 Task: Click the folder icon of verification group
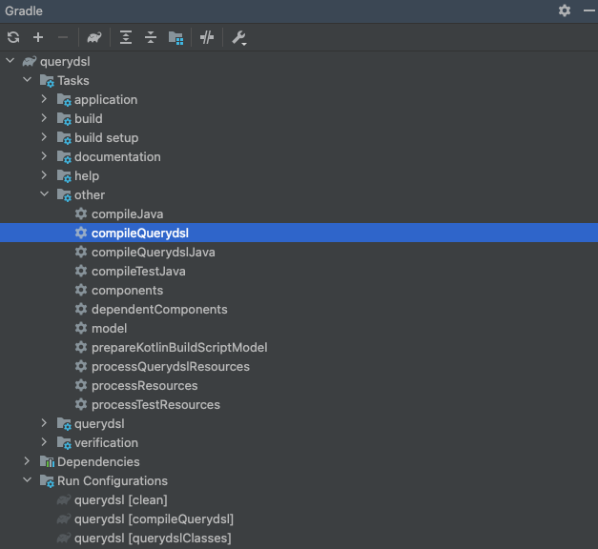(64, 443)
